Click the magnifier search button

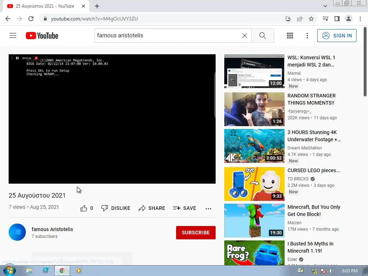tap(263, 36)
